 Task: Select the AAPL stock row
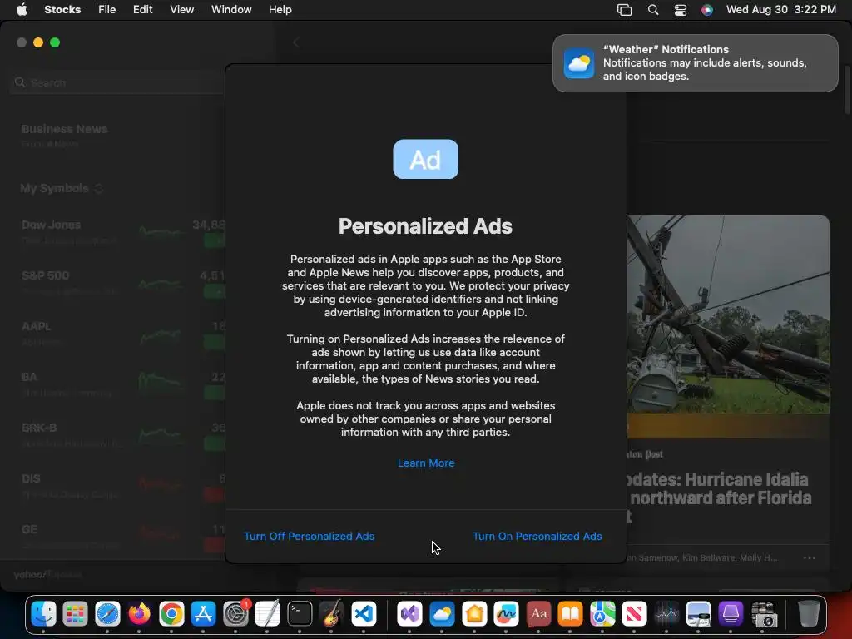(123, 334)
